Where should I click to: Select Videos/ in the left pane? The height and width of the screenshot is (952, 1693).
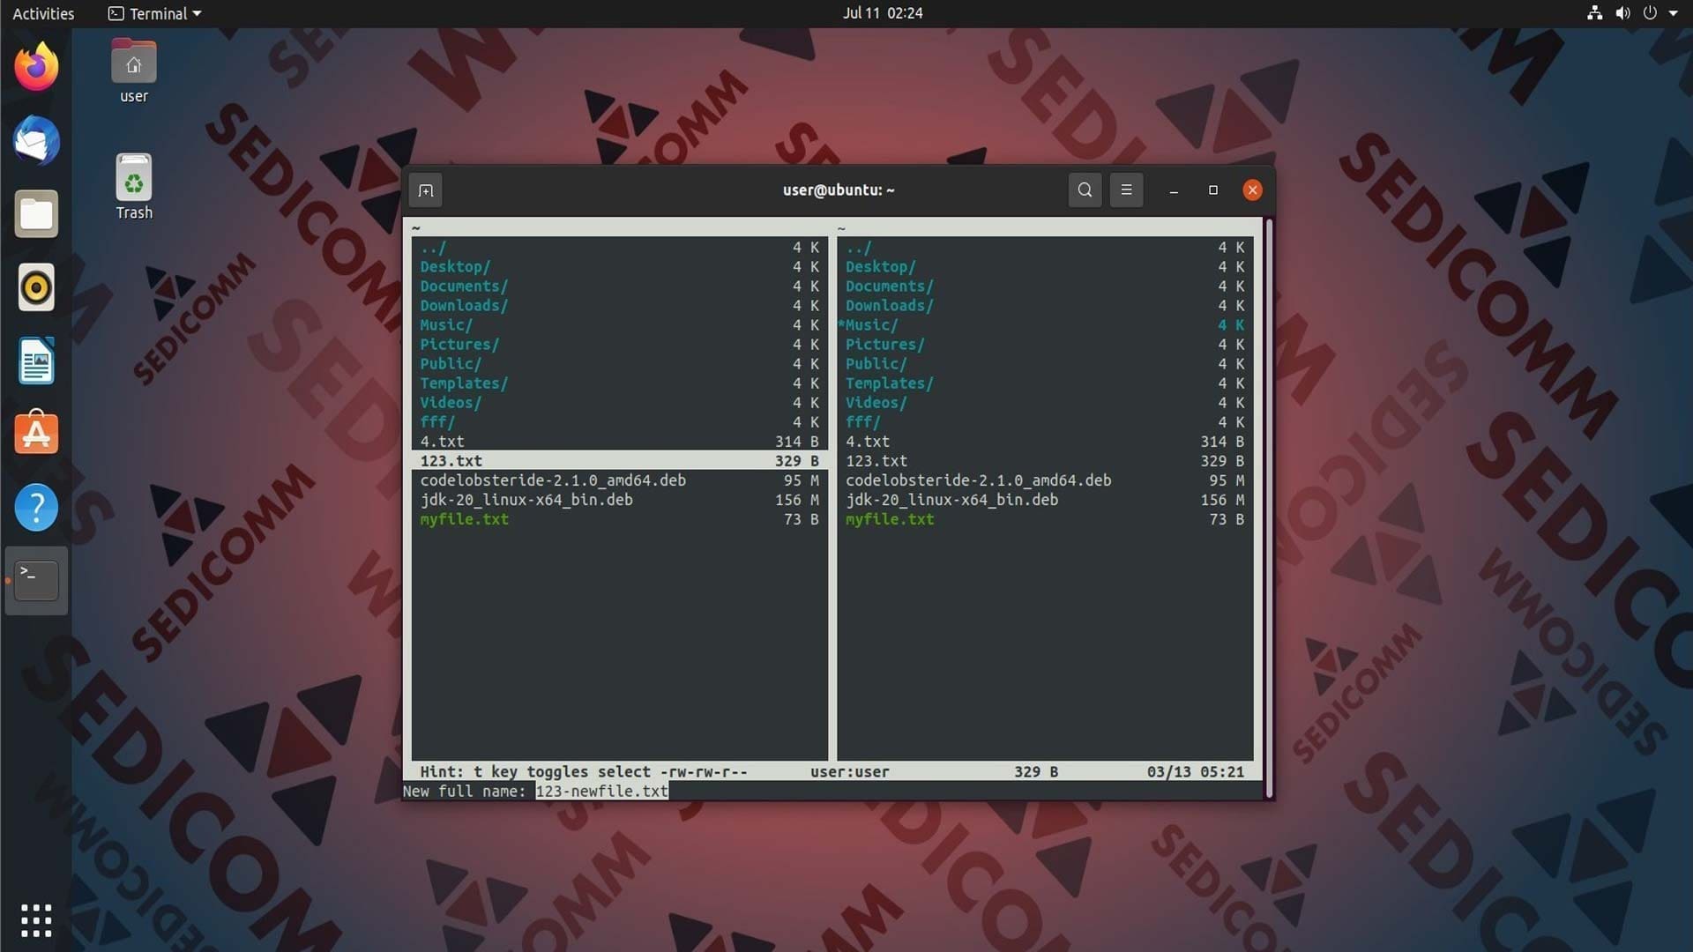pyautogui.click(x=619, y=403)
